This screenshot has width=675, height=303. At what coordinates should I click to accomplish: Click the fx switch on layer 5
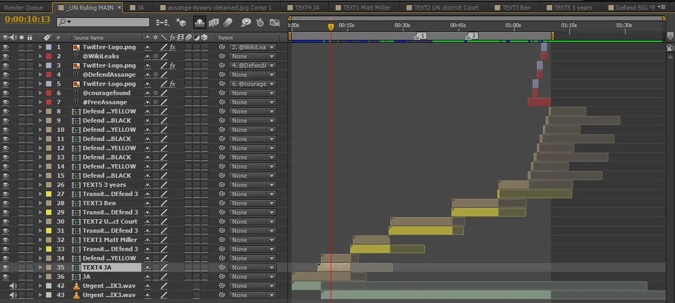(173, 84)
